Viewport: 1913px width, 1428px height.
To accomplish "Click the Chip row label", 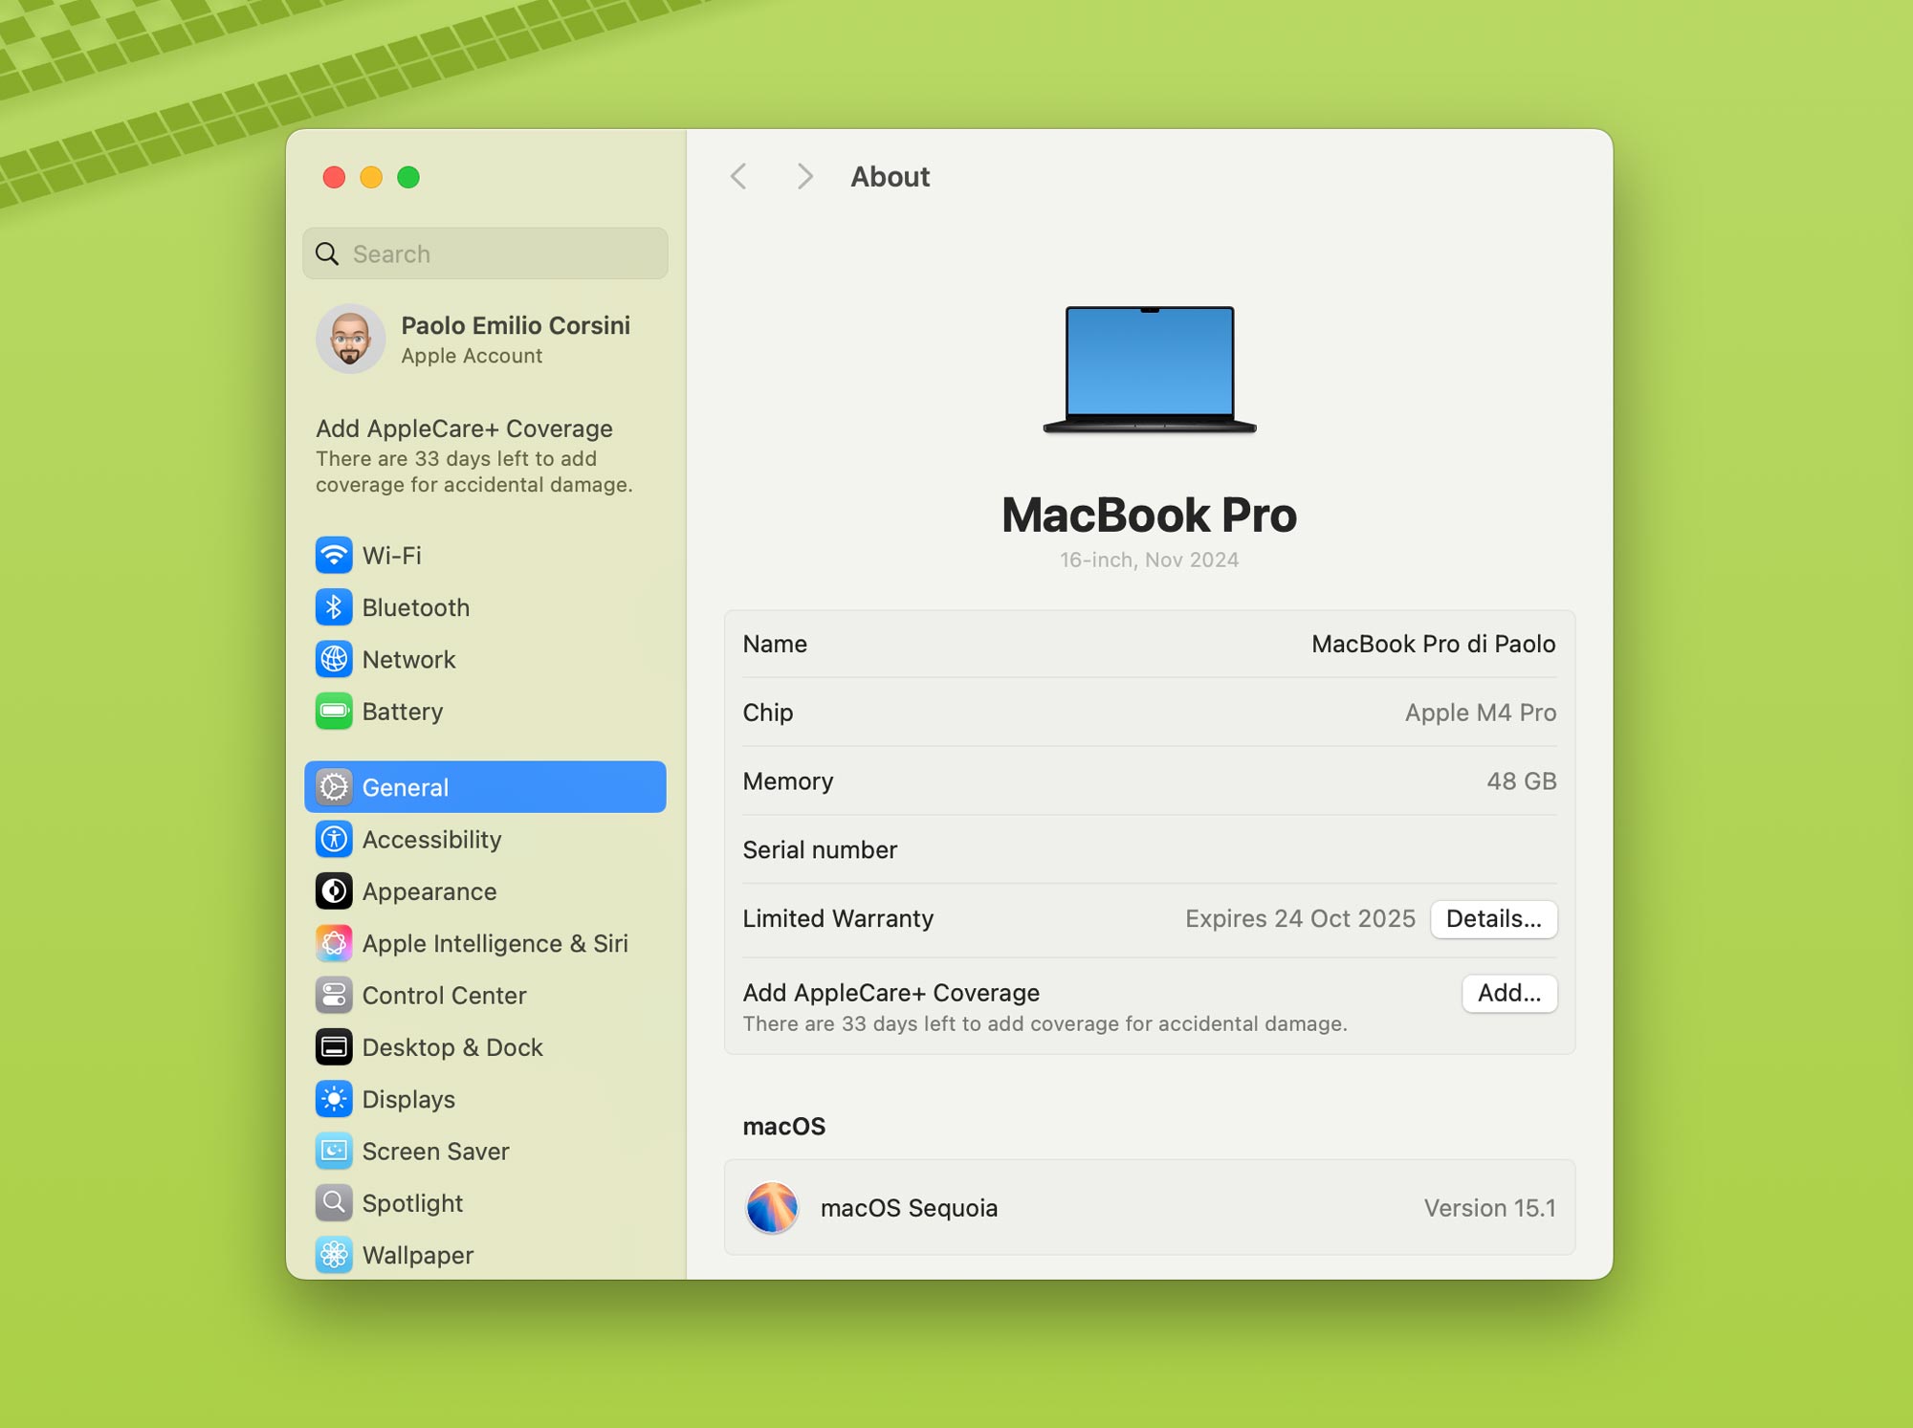I will point(768,713).
